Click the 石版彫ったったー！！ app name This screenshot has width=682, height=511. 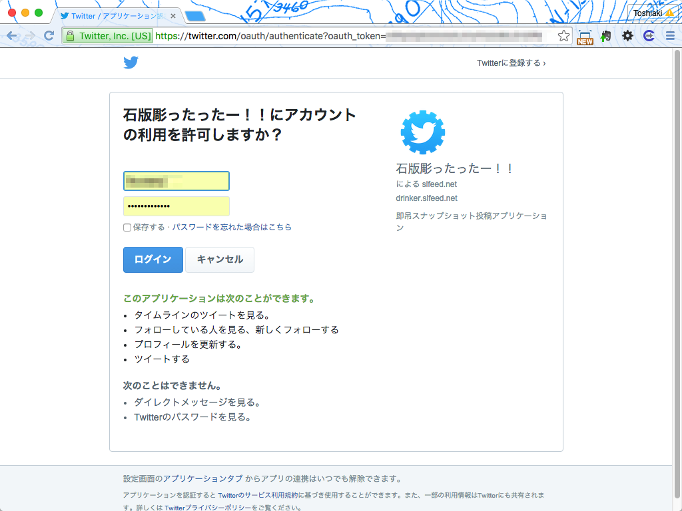[x=455, y=168]
